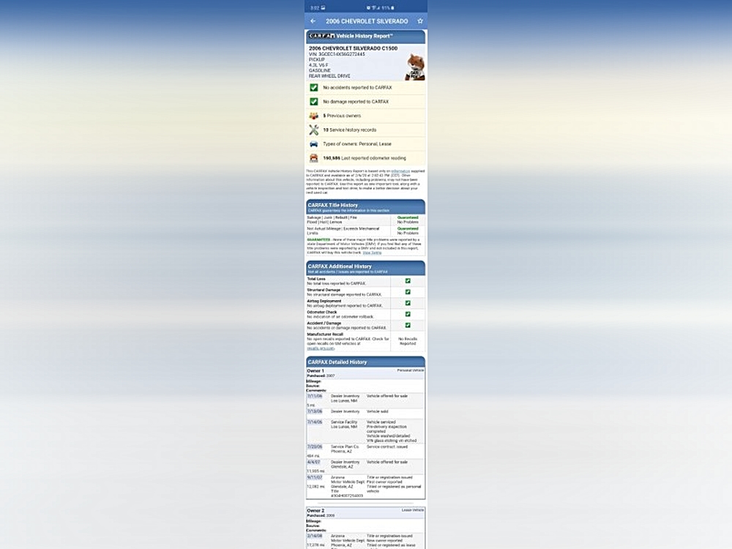732x549 pixels.
Task: Click the green check beside No accidents reported
Action: (x=314, y=88)
